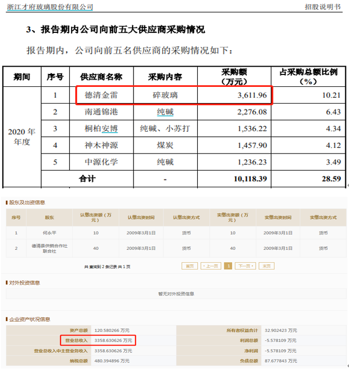Click total percentage 28.59

pyautogui.click(x=331, y=178)
